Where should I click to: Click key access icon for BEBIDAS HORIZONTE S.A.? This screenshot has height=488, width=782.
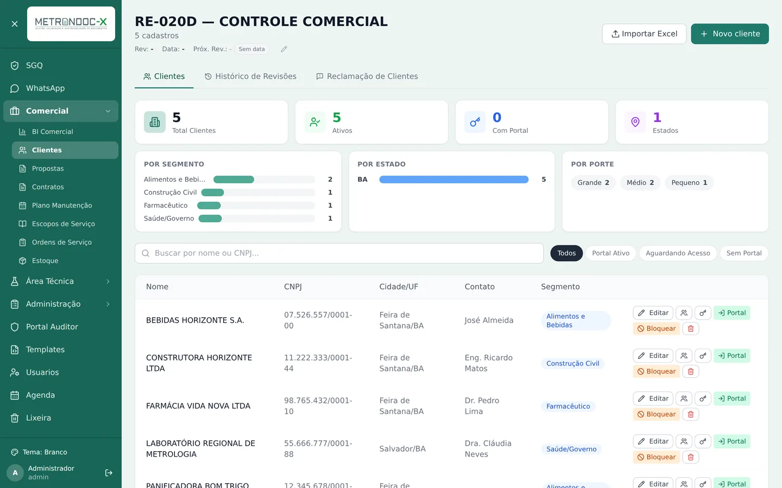(703, 313)
